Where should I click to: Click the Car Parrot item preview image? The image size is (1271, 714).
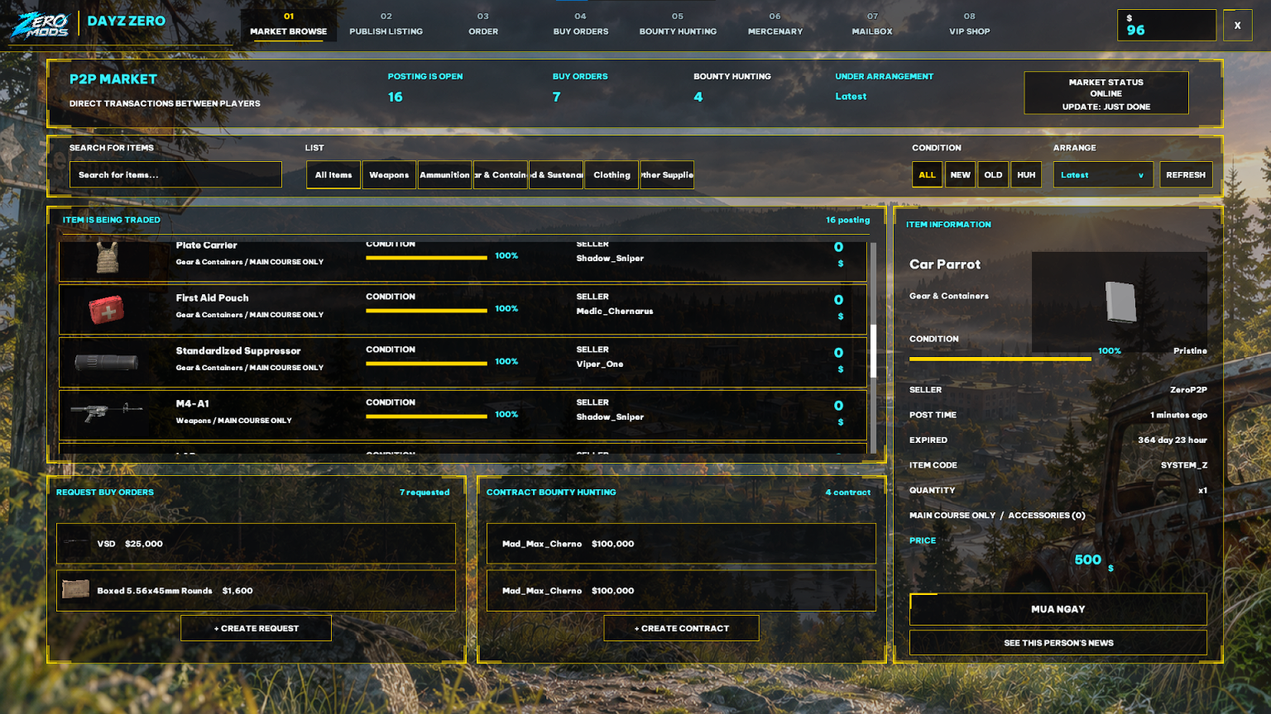tap(1121, 302)
